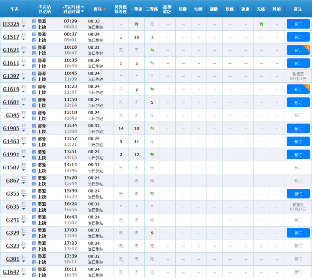Expand the stop list arrow under G1611
This screenshot has height=278, width=312.
(x=24, y=66)
